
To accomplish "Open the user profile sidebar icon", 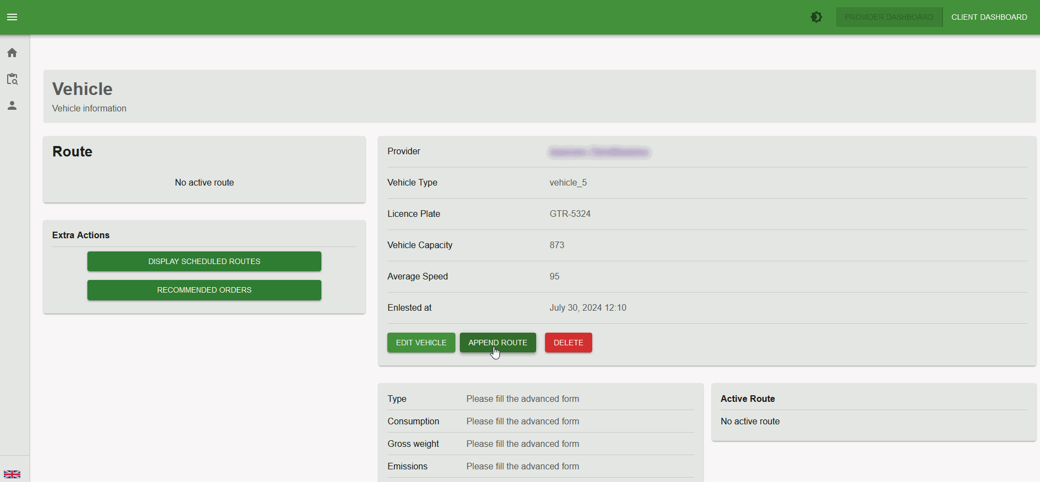I will click(12, 105).
